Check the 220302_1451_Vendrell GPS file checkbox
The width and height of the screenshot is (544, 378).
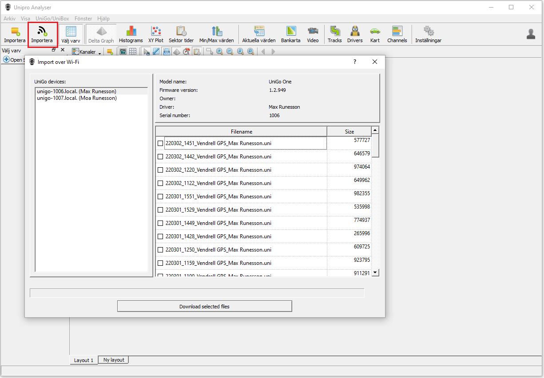point(160,143)
